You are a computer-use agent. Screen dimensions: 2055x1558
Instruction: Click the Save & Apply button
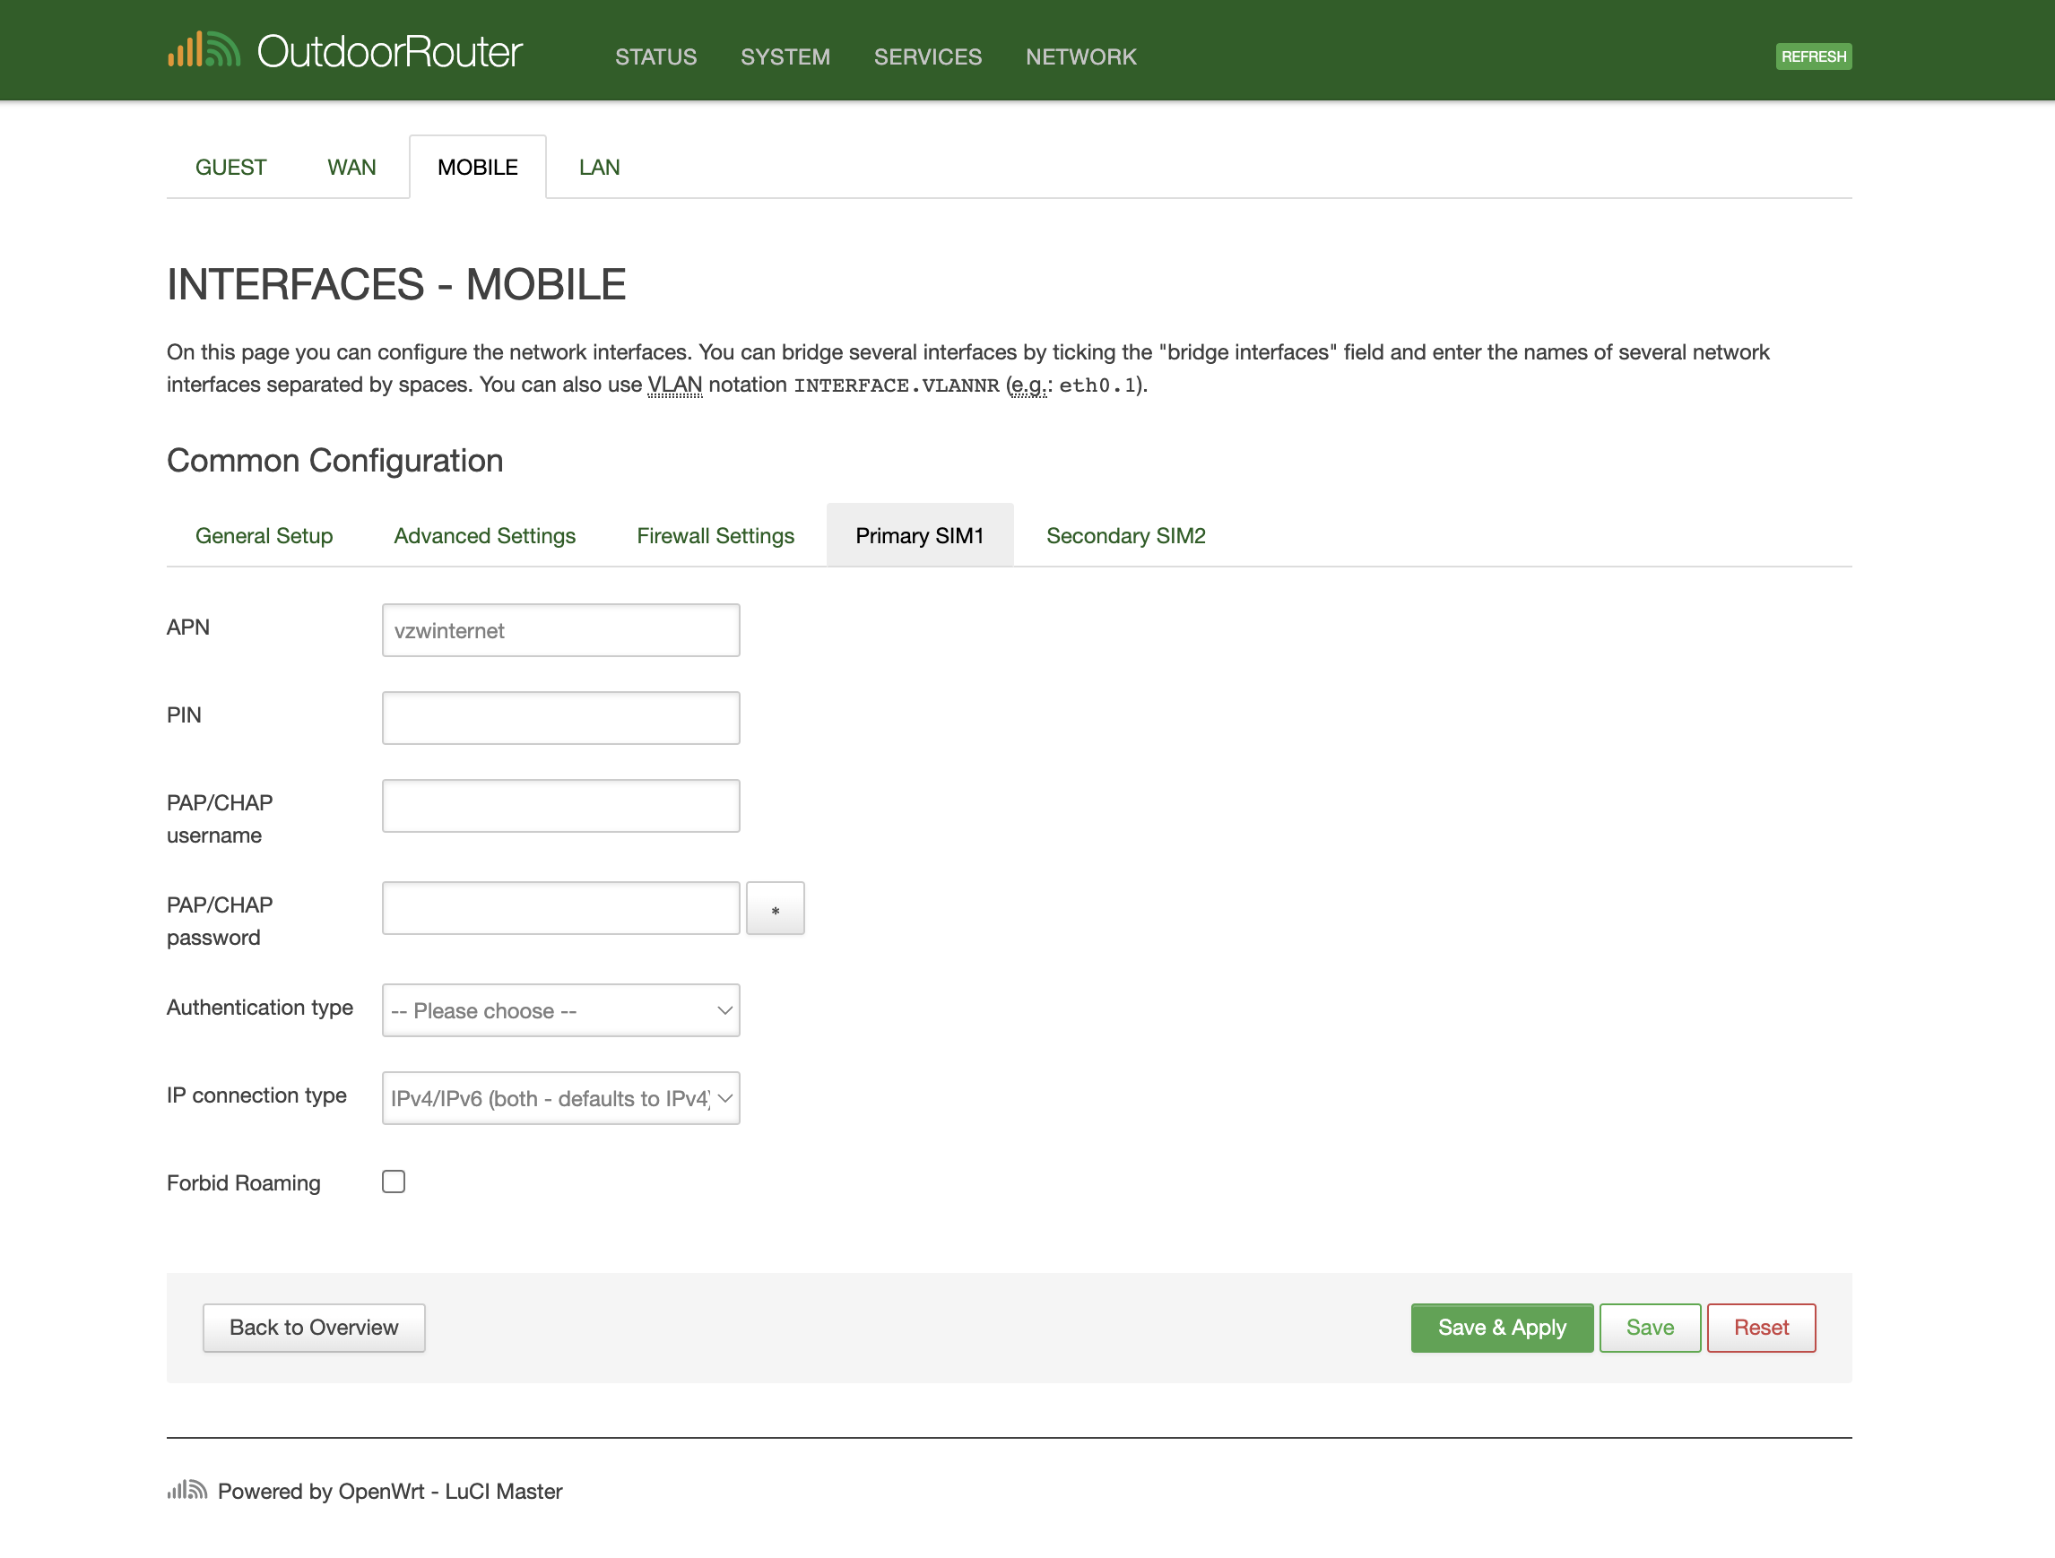tap(1502, 1328)
